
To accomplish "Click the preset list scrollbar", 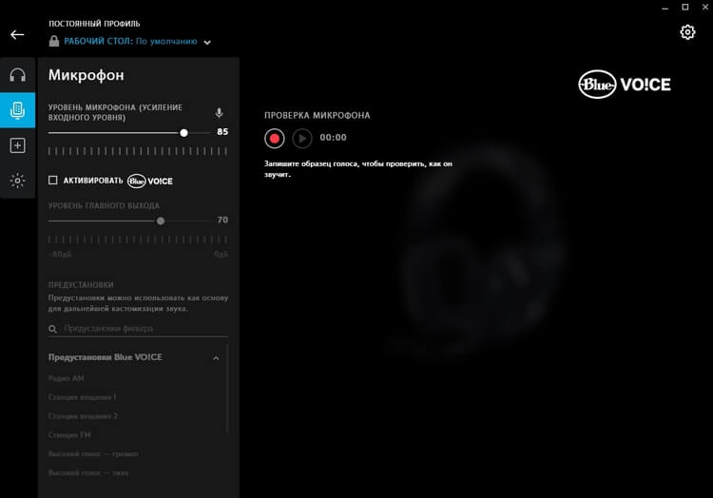I will pyautogui.click(x=226, y=390).
